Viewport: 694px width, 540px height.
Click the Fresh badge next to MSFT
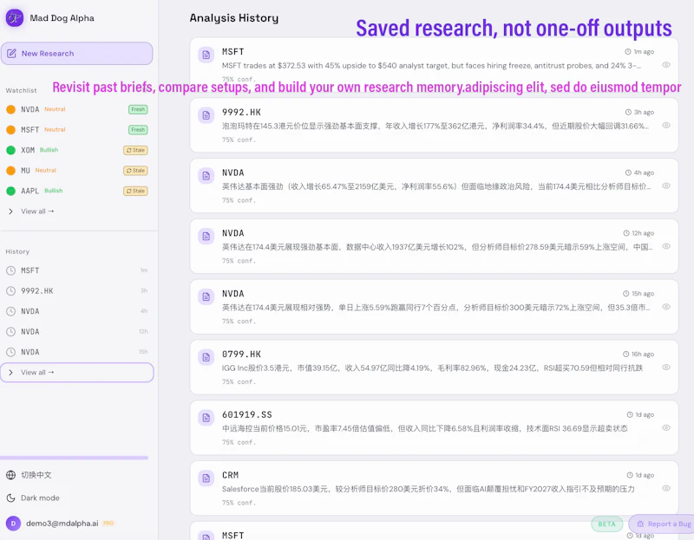[x=138, y=129]
